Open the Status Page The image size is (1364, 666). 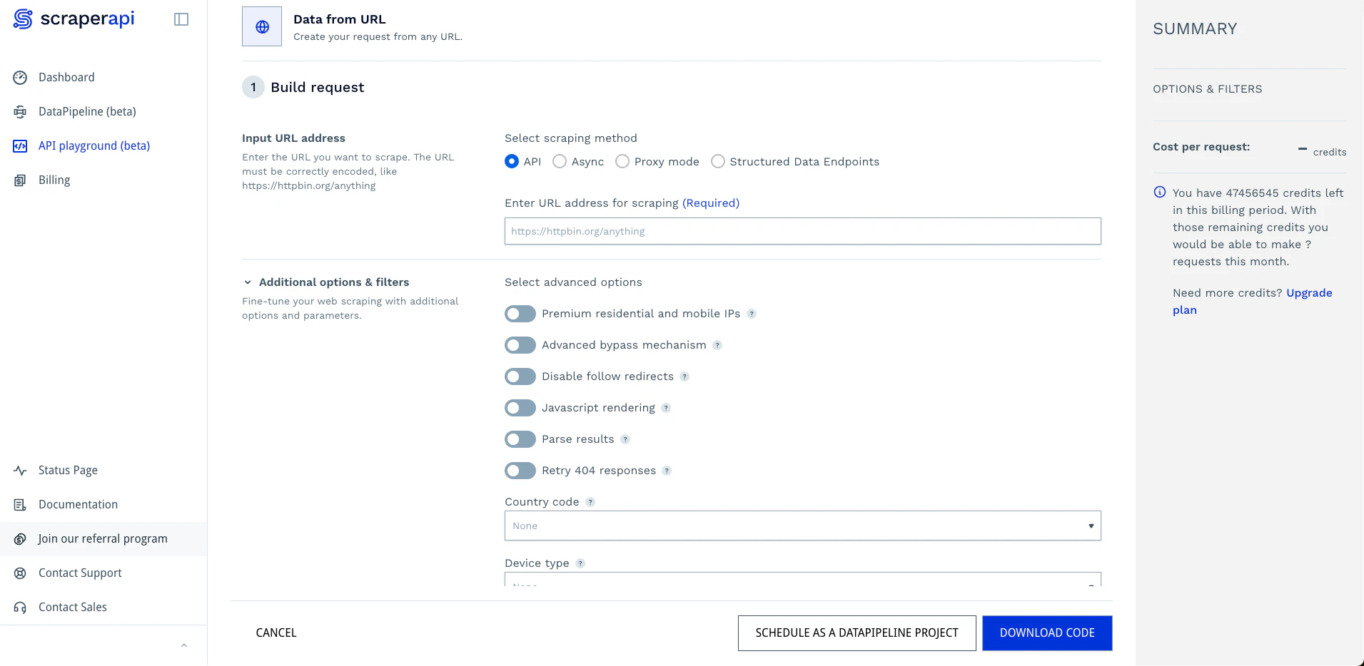pos(68,470)
